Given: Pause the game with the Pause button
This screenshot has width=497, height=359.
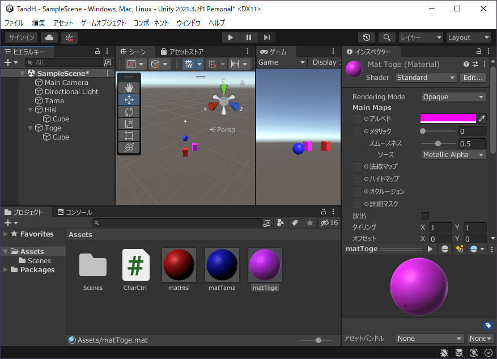Looking at the screenshot, I should (248, 38).
